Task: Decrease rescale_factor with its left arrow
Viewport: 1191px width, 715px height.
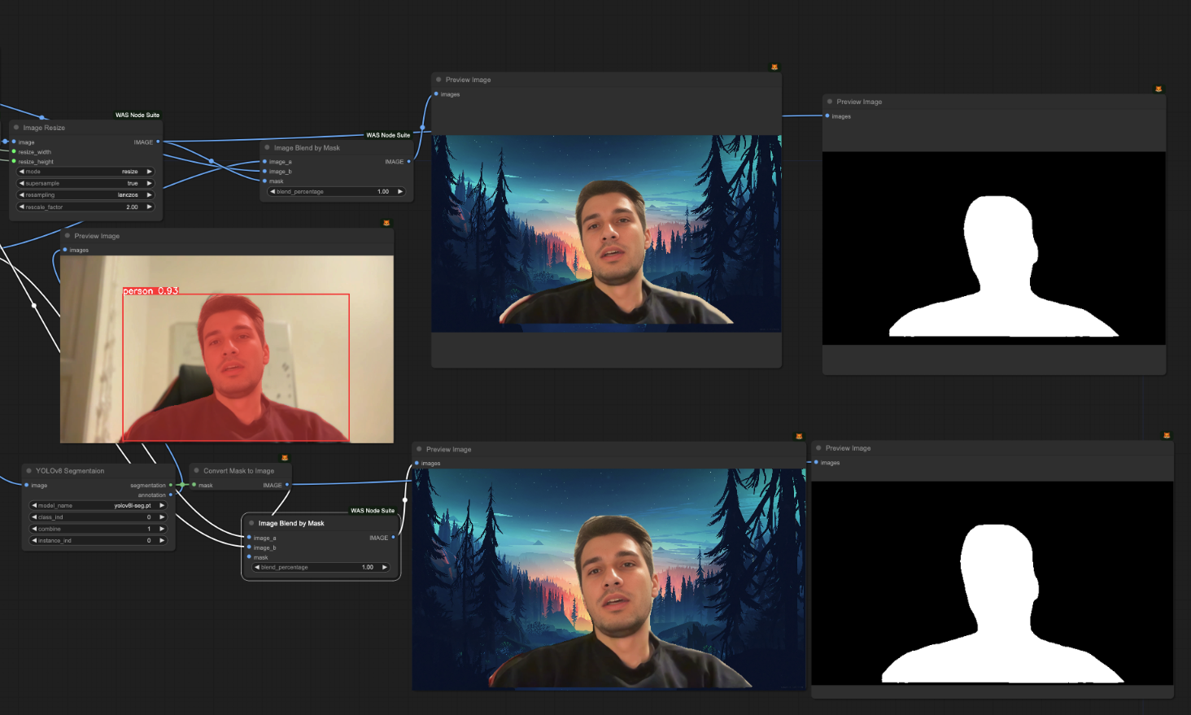Action: pos(22,207)
